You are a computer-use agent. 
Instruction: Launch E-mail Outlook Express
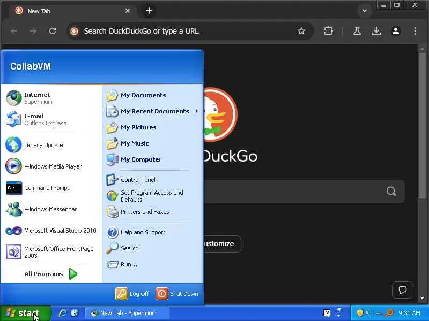51,119
